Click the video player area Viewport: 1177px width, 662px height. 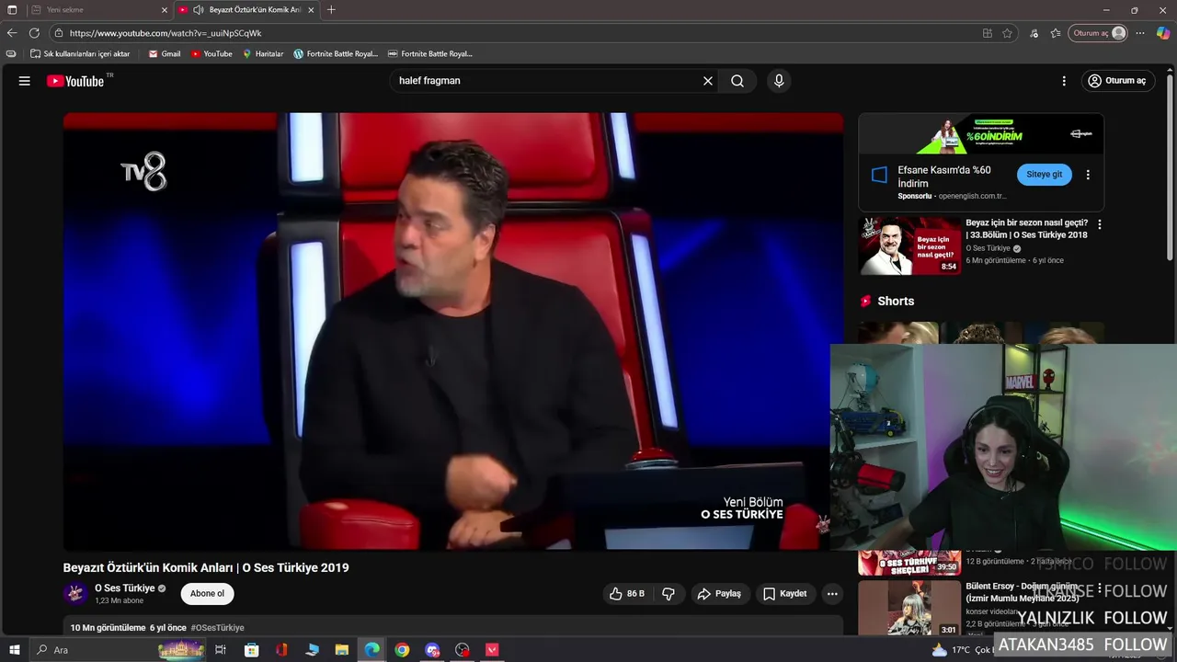coord(452,331)
